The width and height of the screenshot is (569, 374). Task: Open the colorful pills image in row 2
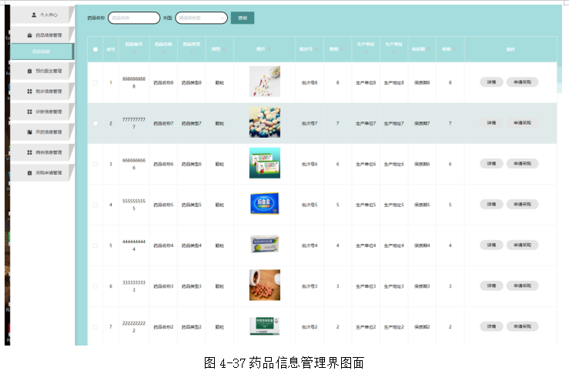265,122
